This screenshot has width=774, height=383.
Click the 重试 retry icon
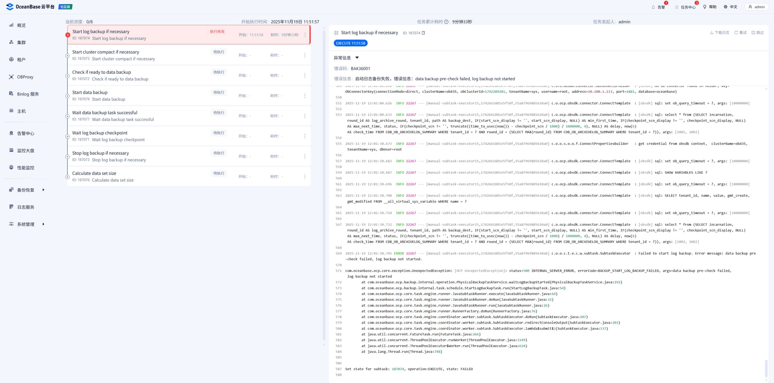tap(736, 33)
